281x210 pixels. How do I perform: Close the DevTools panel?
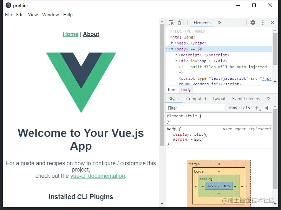[273, 22]
